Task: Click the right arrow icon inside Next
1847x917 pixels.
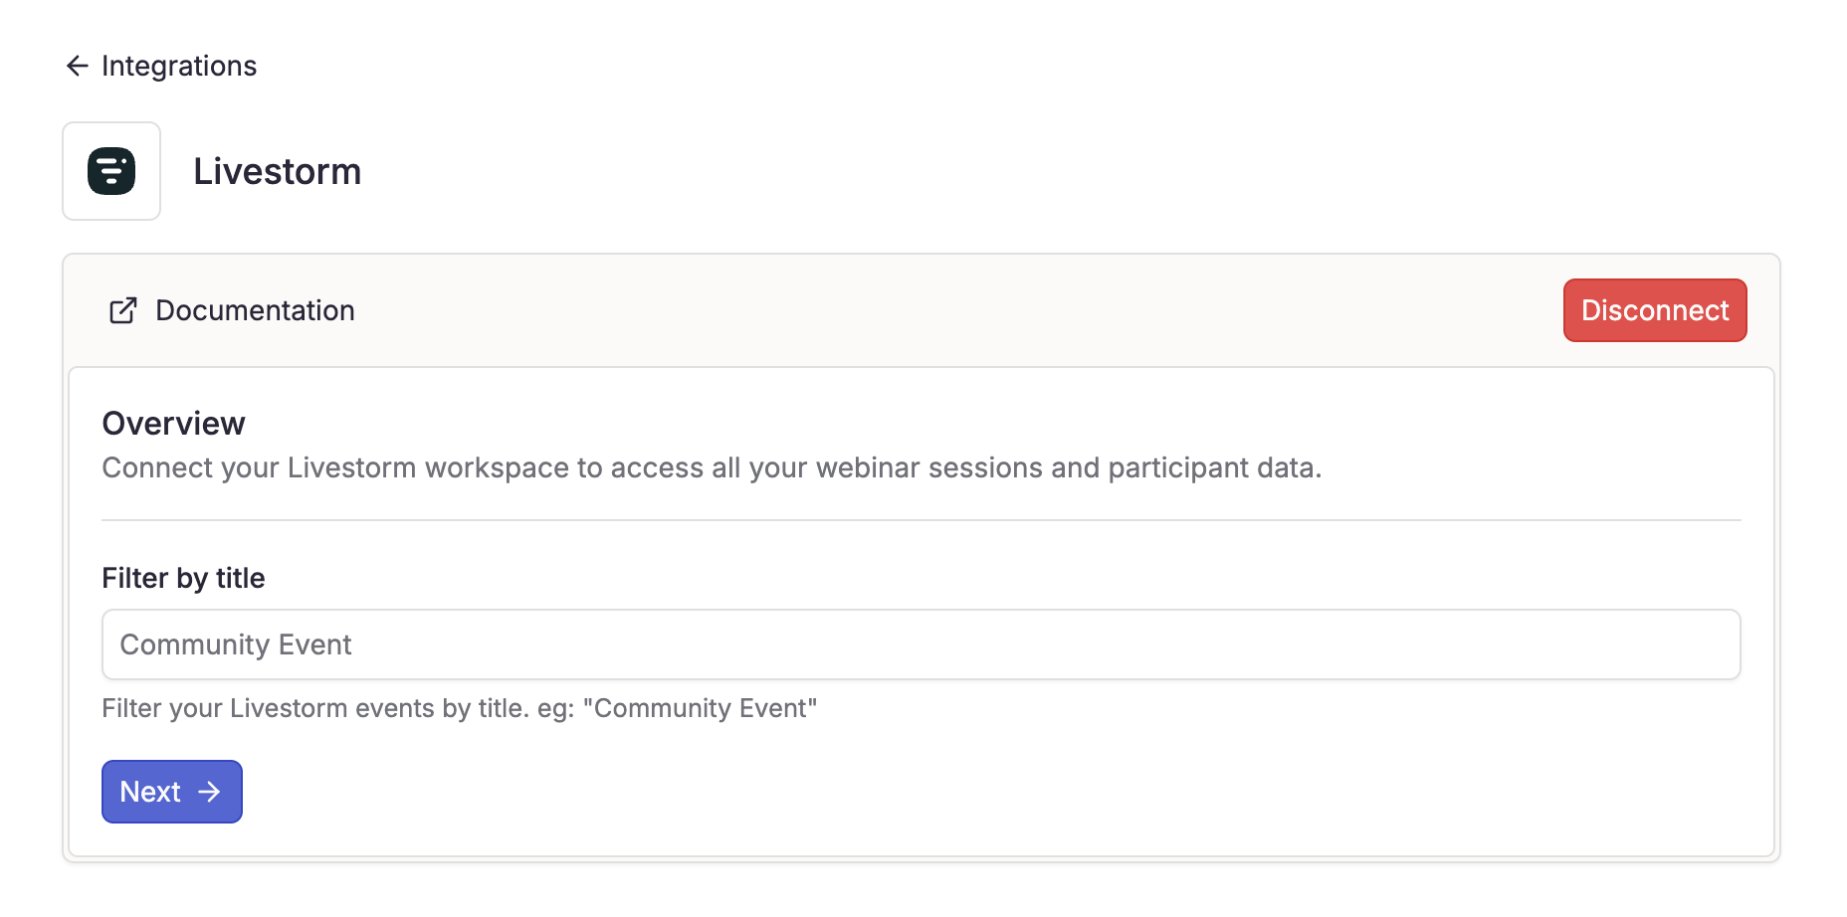Action: (x=209, y=792)
